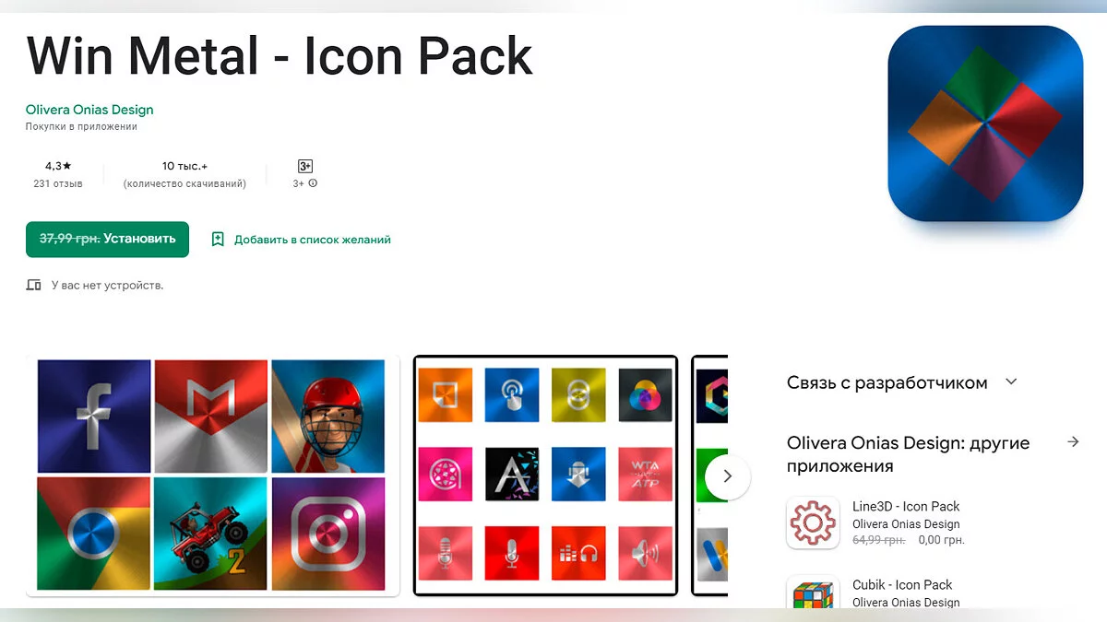Click the Win Metal app icon
The image size is (1107, 622).
pyautogui.click(x=985, y=123)
